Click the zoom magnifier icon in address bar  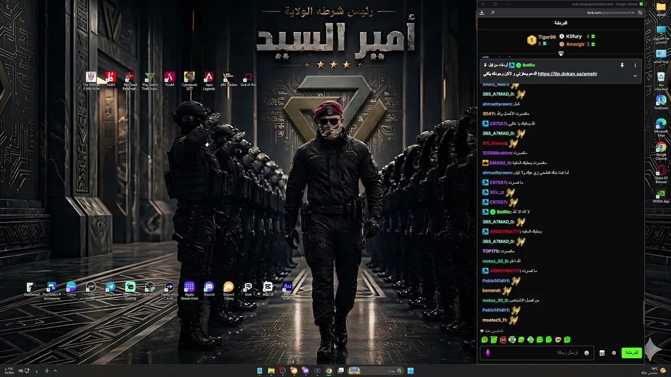(x=493, y=13)
